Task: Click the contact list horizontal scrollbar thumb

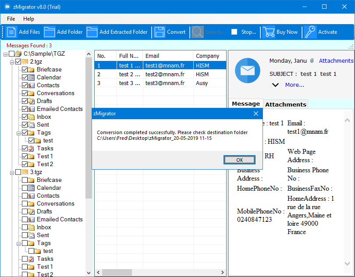Action: [x=117, y=272]
